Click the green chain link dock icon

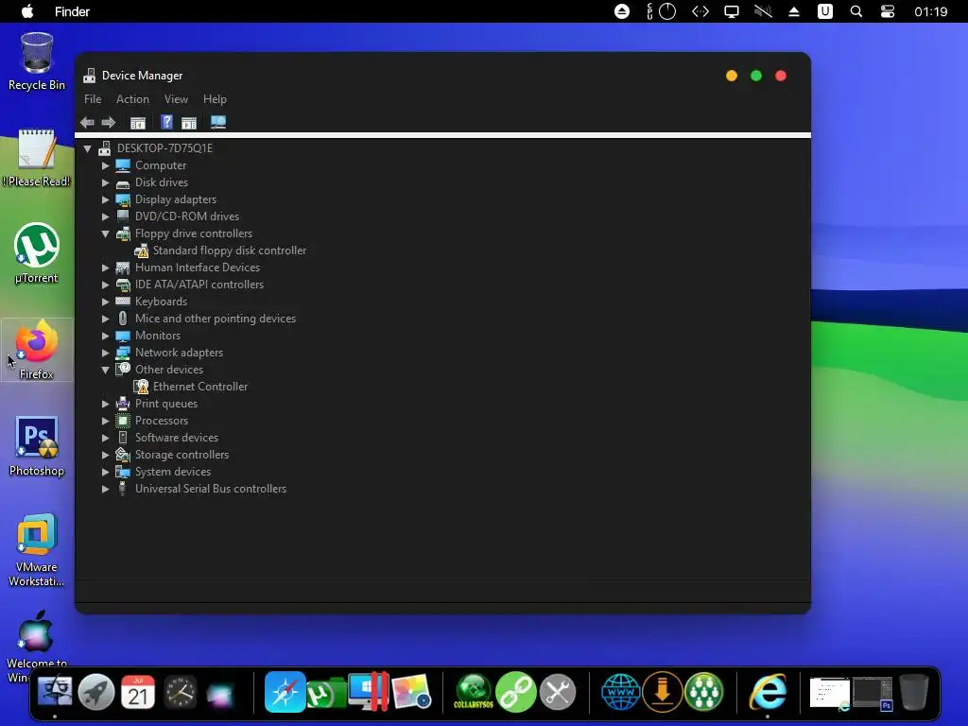pos(515,692)
